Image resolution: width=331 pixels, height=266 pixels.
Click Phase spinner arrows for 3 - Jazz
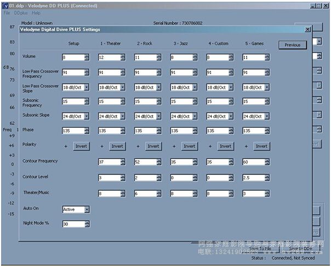[195, 131]
